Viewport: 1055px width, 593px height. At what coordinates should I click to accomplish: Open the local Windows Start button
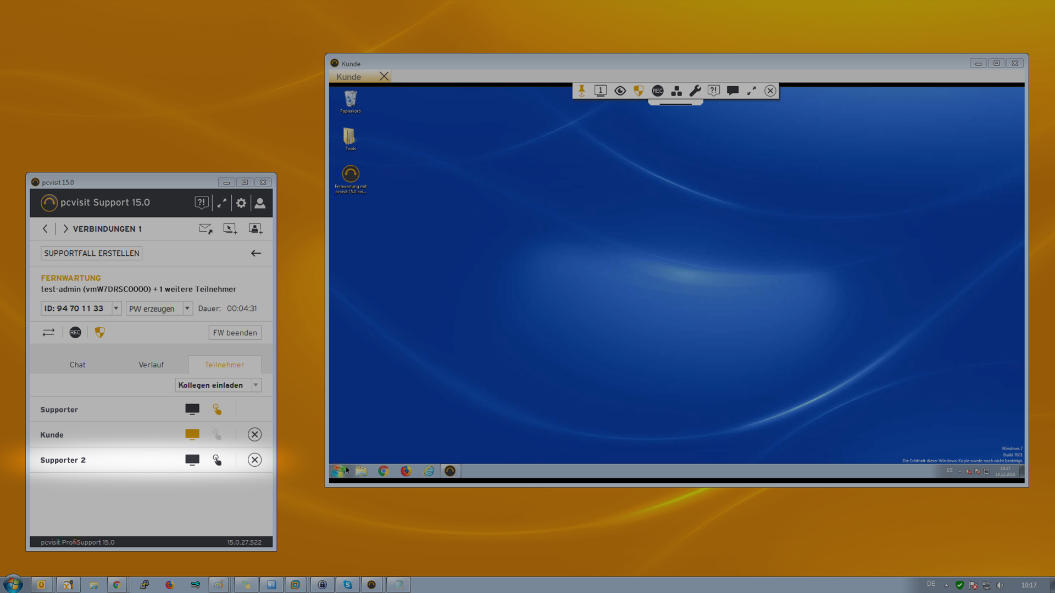pyautogui.click(x=13, y=584)
